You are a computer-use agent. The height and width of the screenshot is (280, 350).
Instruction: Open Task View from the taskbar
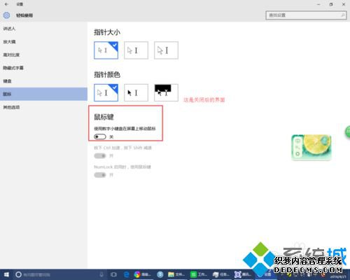(x=113, y=274)
